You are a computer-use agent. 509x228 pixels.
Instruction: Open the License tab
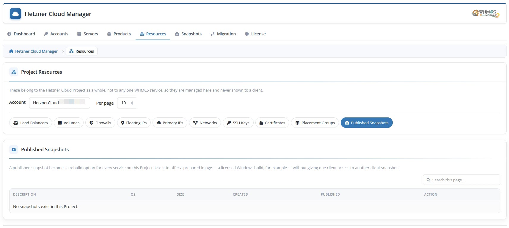coord(255,34)
